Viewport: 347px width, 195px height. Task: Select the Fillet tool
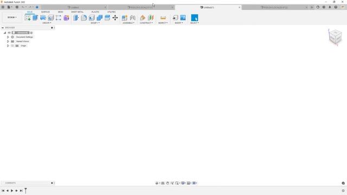(x=83, y=18)
